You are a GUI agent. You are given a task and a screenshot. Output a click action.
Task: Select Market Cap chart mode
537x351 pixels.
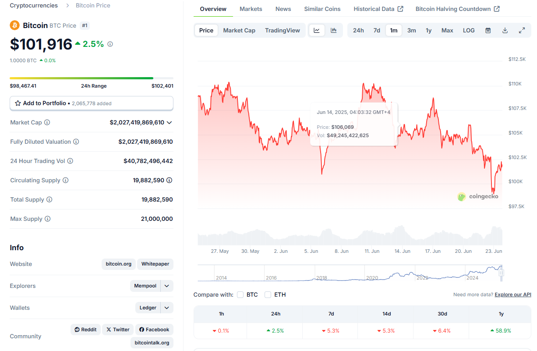click(239, 30)
